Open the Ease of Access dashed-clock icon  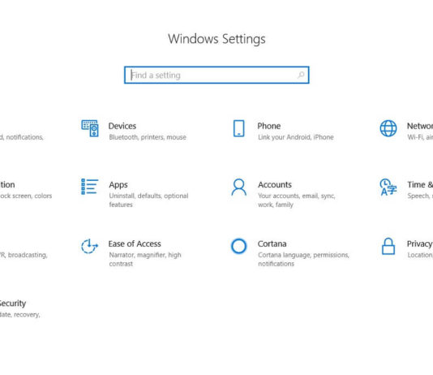(89, 246)
